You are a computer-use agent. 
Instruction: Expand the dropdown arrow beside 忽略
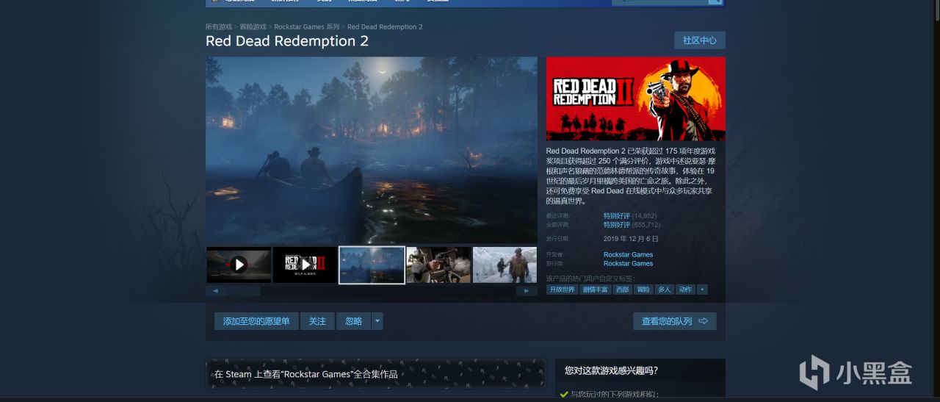pos(377,321)
